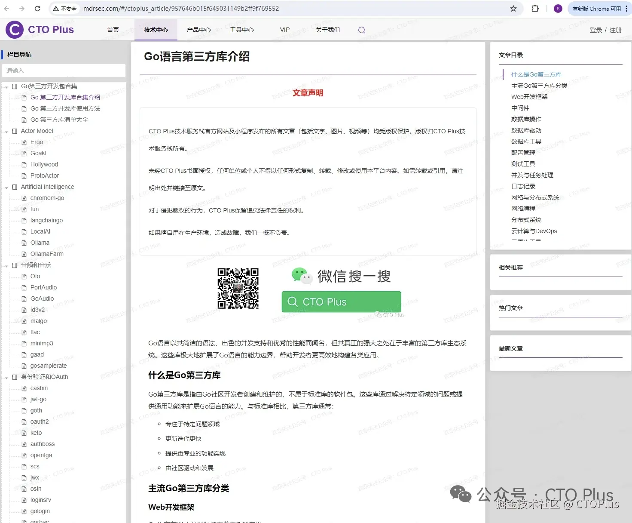
Task: Click the document icon beside casbin
Action: click(x=24, y=388)
